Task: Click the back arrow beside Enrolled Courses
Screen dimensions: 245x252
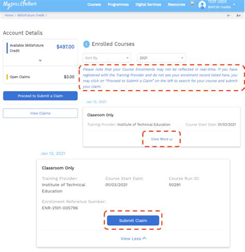Action: point(86,44)
